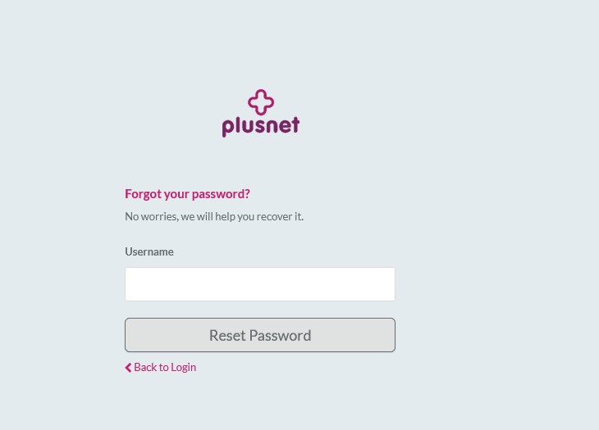Click the 'Forgot your password?' heading
This screenshot has width=599, height=430.
click(x=187, y=193)
